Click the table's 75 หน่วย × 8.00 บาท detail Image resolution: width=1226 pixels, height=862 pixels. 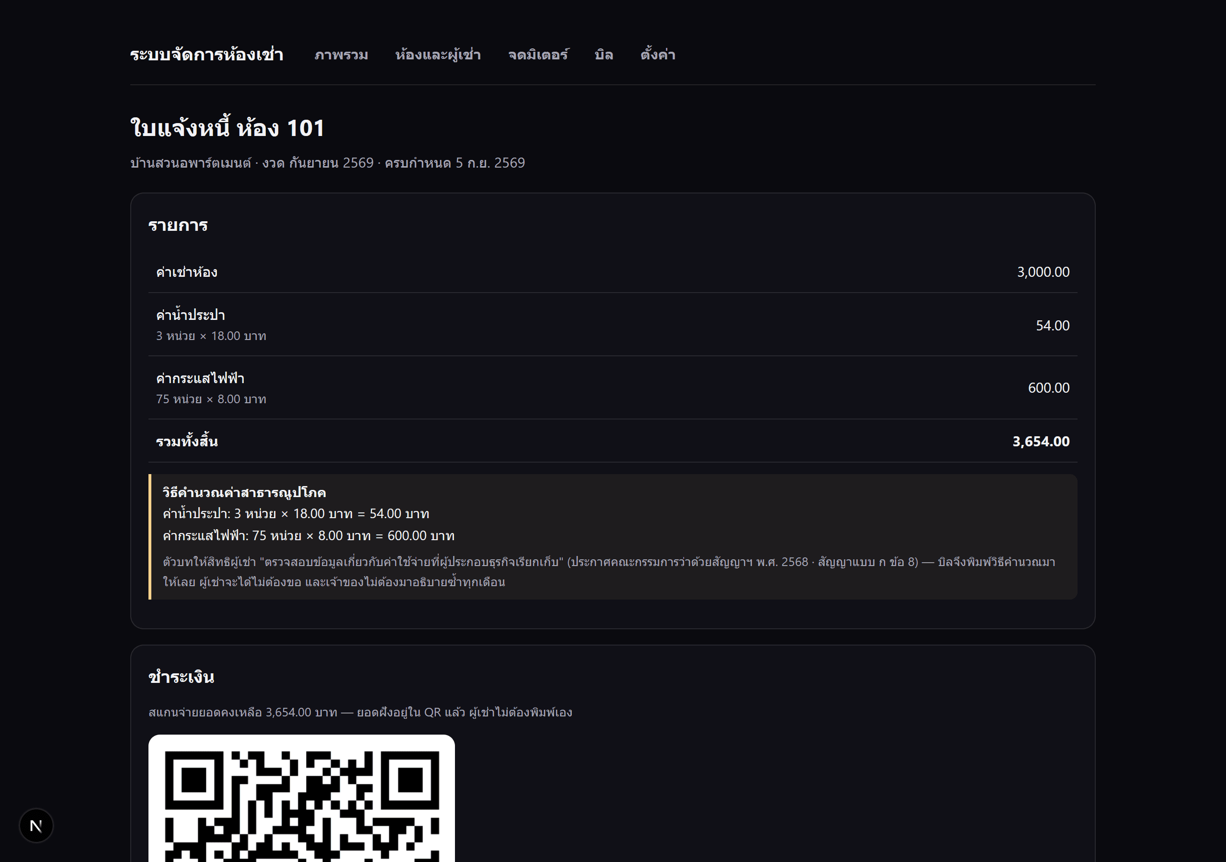(211, 399)
